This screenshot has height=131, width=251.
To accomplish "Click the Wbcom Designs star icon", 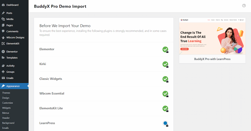I will coord(3,38).
